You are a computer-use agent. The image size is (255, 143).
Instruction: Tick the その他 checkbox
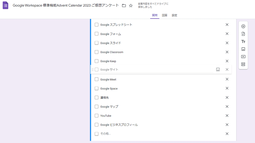(97, 134)
